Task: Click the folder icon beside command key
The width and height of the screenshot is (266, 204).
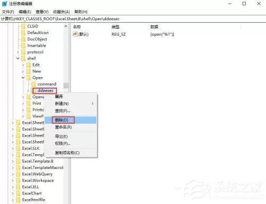Action: 34,84
